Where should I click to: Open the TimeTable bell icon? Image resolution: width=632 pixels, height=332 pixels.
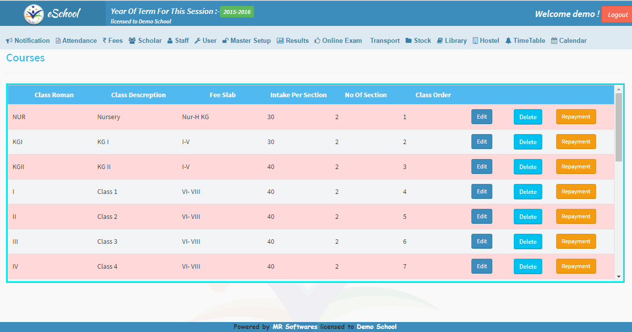pos(508,41)
